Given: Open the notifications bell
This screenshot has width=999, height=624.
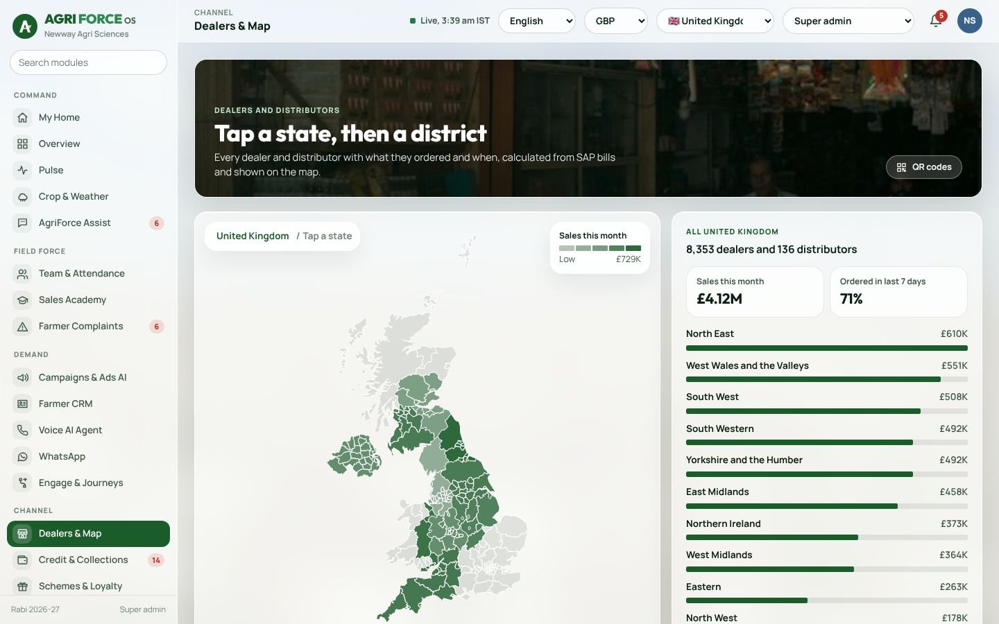Looking at the screenshot, I should tap(936, 21).
